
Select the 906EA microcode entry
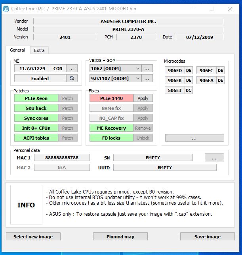[206, 81]
